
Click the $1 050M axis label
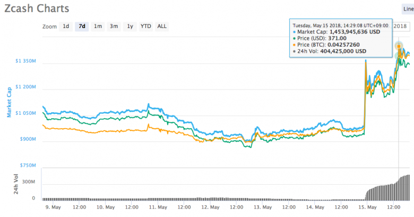[x=25, y=113]
